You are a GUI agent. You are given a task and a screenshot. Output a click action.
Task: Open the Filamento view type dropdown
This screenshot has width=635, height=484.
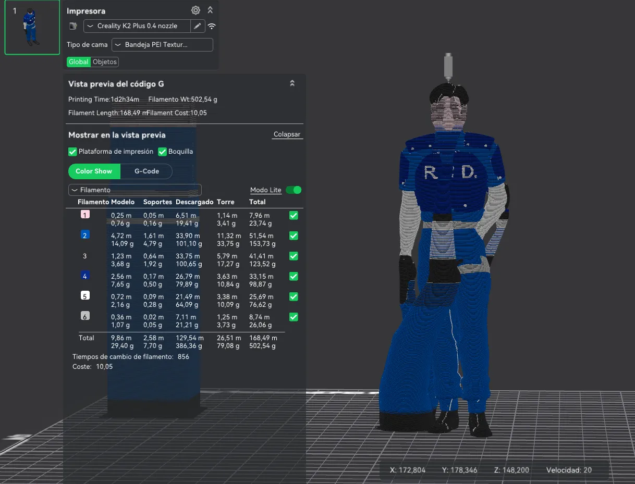[x=135, y=190]
